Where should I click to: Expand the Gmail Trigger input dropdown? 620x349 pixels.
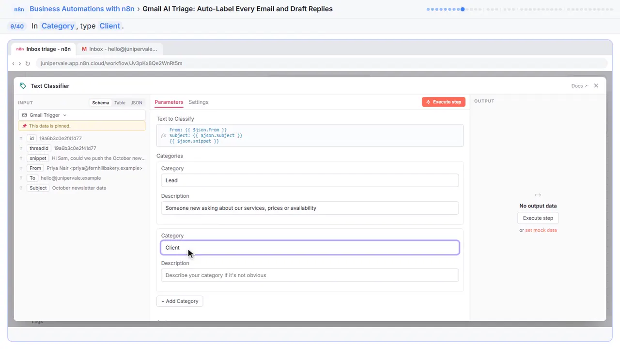[81, 115]
